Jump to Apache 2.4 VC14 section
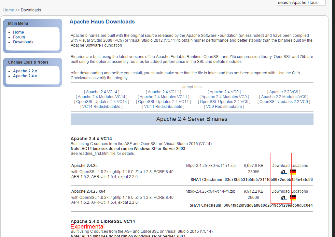Viewport: 335px width, 237px height. point(102,92)
